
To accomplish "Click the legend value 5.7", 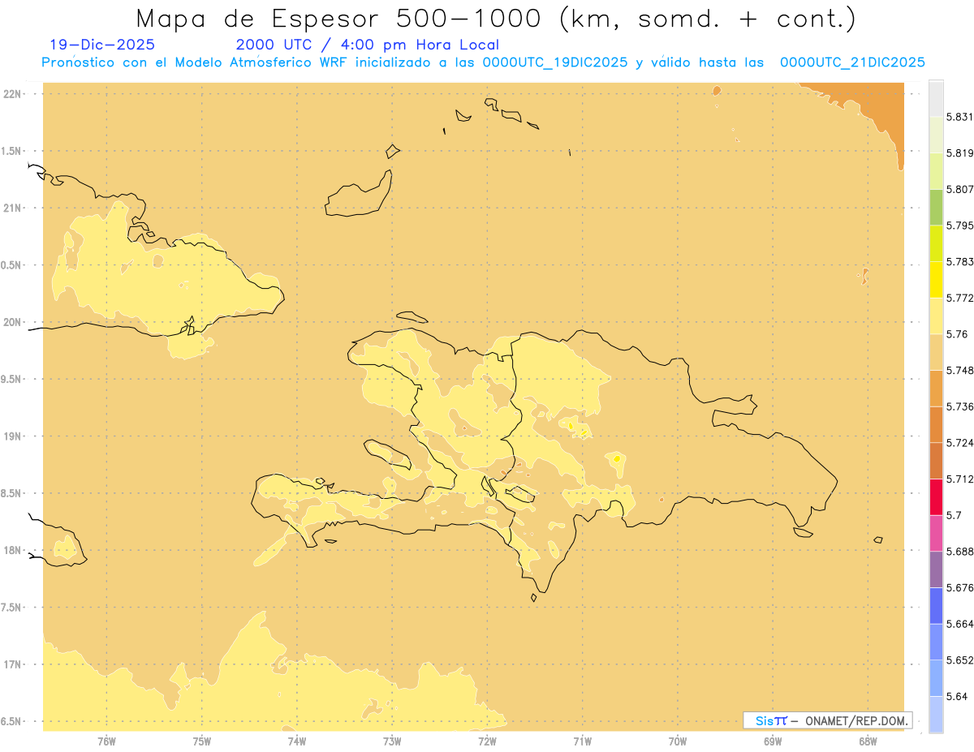I will (954, 515).
